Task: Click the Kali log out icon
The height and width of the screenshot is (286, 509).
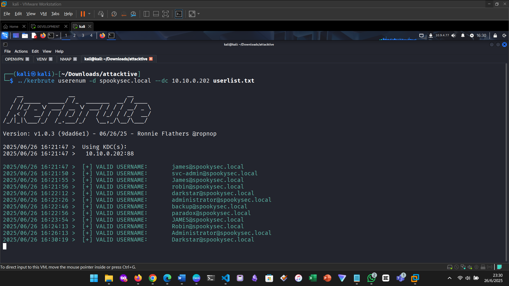Action: (504, 35)
